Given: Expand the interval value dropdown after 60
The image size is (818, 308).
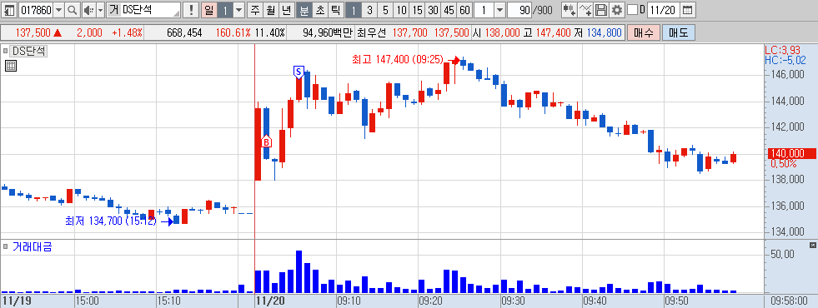Looking at the screenshot, I should 499,10.
